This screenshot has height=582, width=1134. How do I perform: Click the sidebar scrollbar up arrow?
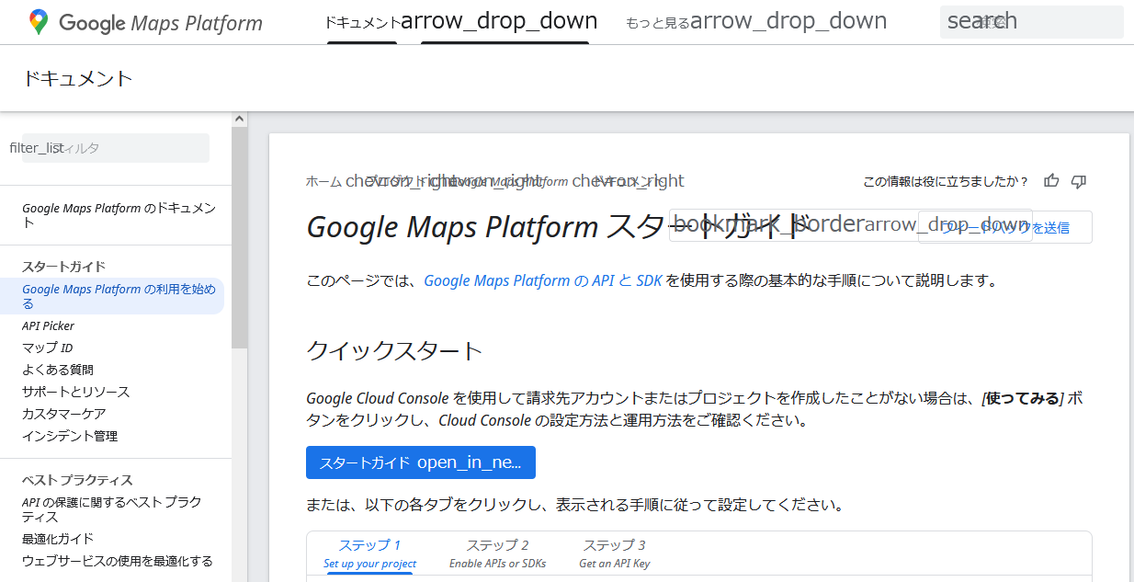pos(240,120)
